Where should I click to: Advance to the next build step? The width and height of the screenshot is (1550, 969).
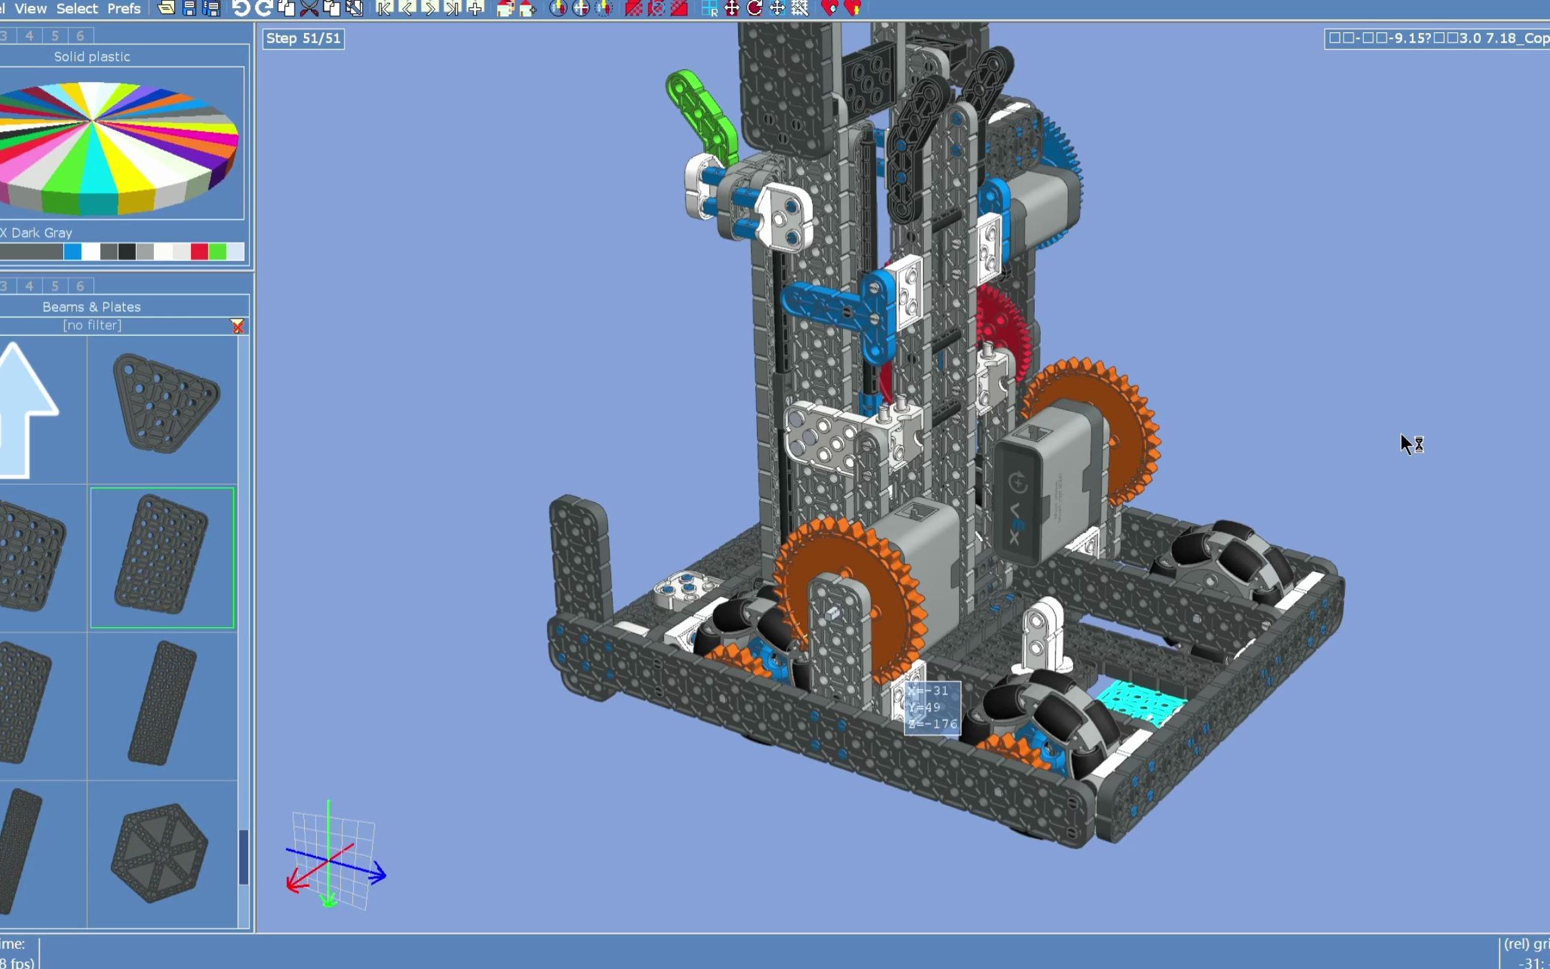[429, 8]
